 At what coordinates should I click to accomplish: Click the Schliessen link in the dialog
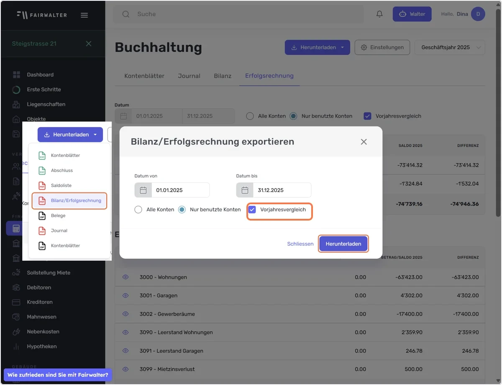300,244
